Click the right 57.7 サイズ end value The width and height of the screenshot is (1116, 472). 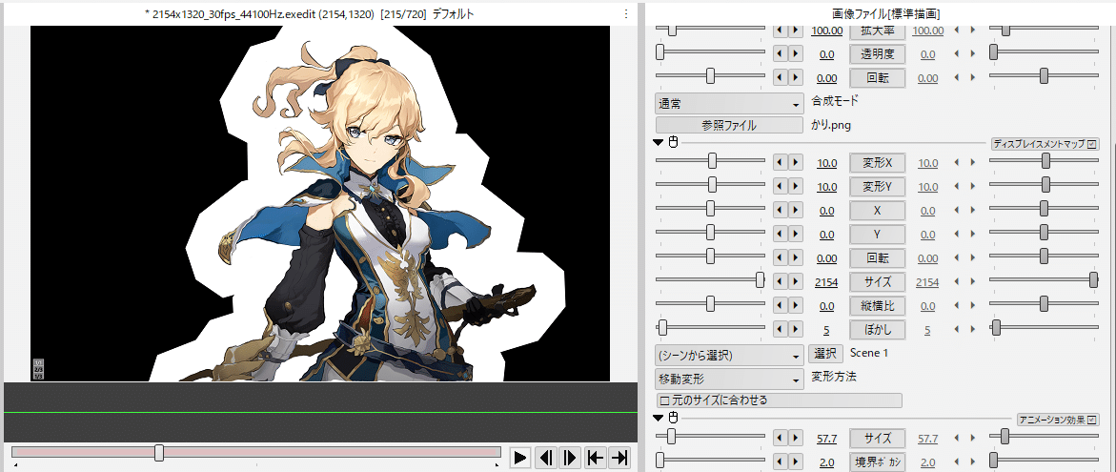coord(928,439)
